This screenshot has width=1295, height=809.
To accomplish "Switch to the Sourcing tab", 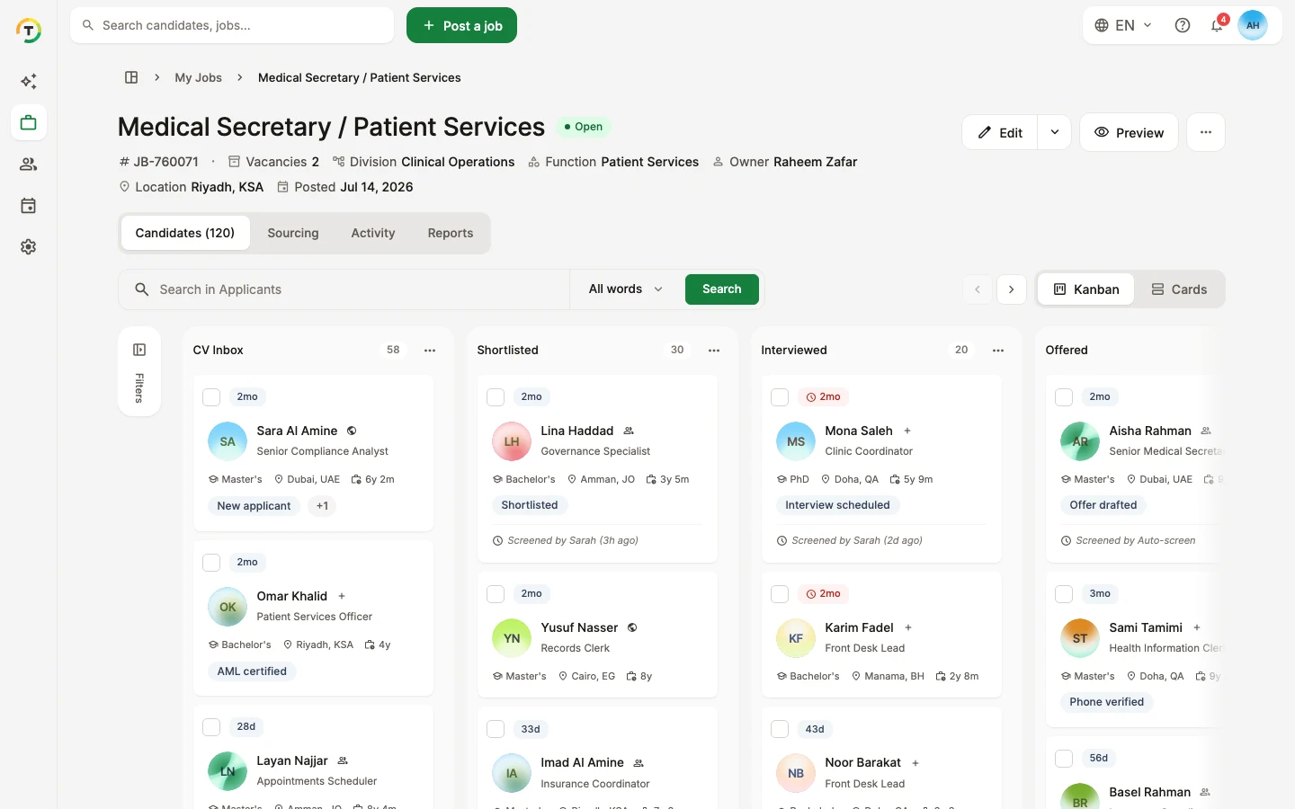I will pyautogui.click(x=293, y=233).
